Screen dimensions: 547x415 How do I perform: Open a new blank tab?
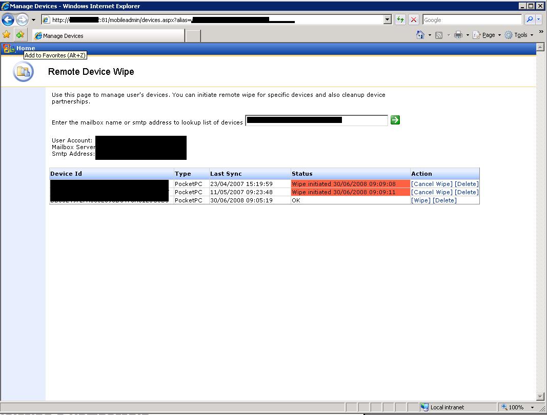click(193, 36)
